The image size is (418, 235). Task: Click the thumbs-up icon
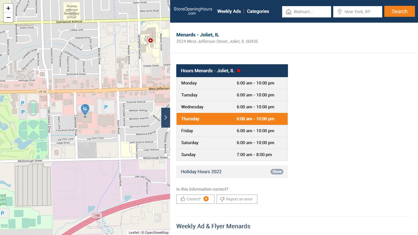pos(183,199)
